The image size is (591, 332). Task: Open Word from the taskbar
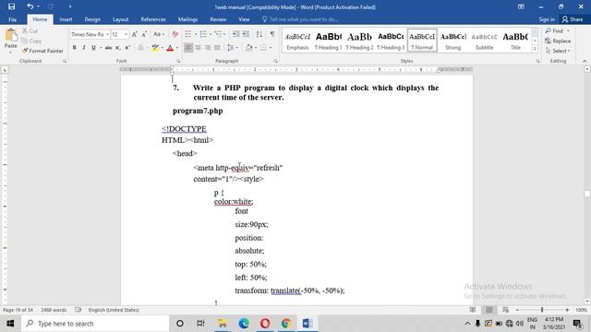(308, 324)
